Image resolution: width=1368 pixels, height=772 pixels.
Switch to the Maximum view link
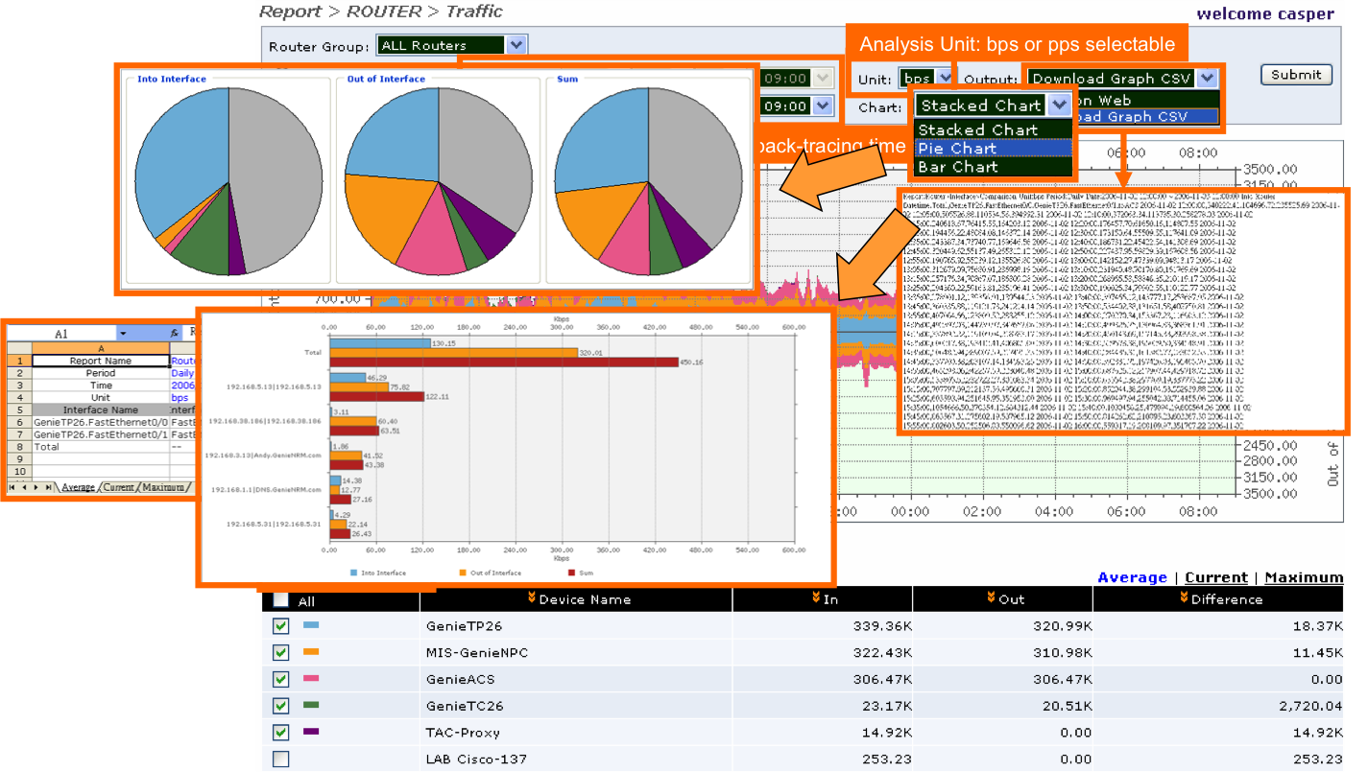(x=1304, y=577)
